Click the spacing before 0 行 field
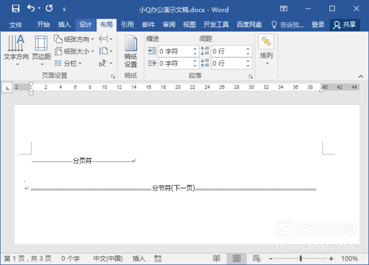 pyautogui.click(x=228, y=51)
